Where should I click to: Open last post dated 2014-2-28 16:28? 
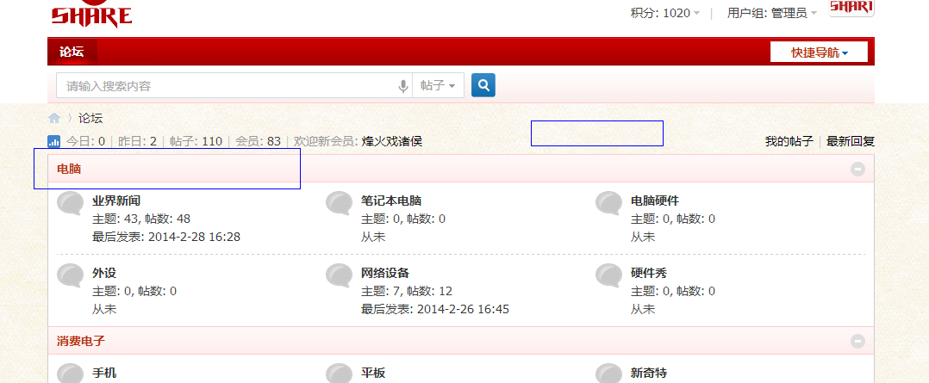tap(194, 238)
